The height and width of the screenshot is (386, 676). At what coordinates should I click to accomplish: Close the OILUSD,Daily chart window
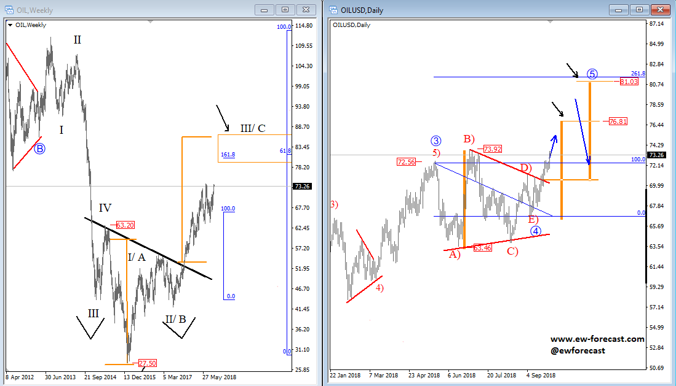pos(659,10)
